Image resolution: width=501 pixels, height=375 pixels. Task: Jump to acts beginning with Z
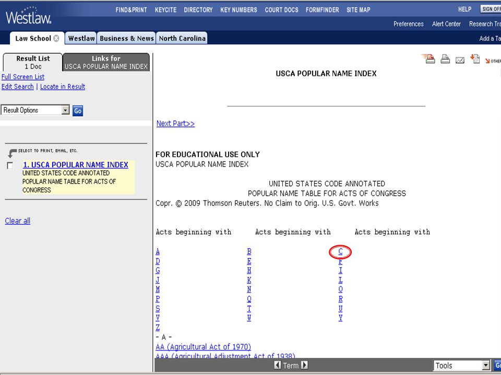158,328
